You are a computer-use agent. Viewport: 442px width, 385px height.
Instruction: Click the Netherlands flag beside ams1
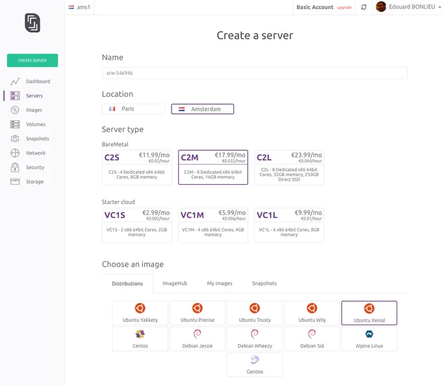(71, 7)
